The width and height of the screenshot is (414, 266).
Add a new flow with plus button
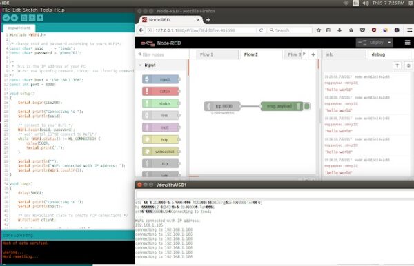[313, 54]
